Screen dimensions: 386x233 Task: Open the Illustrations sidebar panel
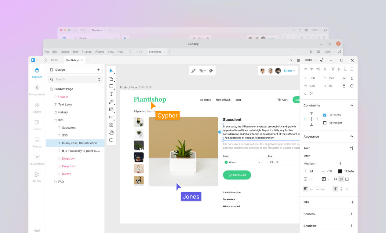(37, 159)
